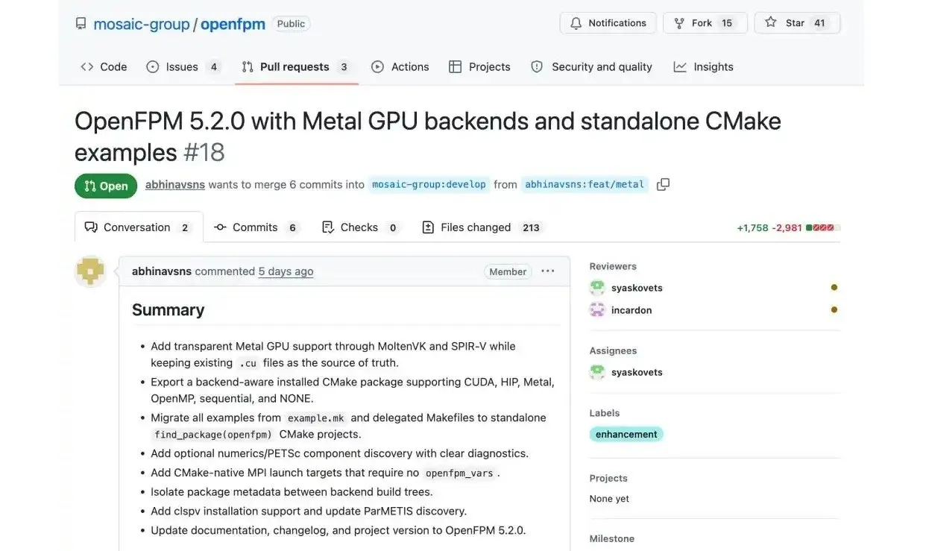Click syaskovets reviewer avatar
This screenshot has width=926, height=551.
597,288
